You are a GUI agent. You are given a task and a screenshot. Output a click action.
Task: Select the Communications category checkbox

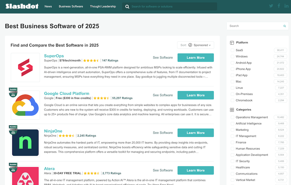(x=232, y=174)
